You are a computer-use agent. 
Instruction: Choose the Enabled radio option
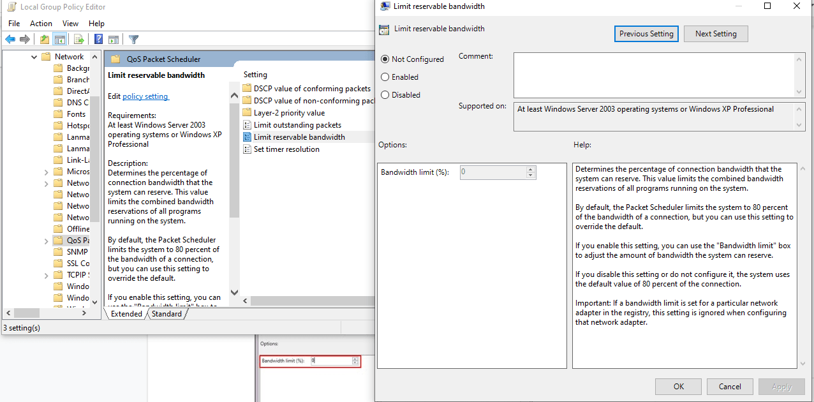(385, 77)
